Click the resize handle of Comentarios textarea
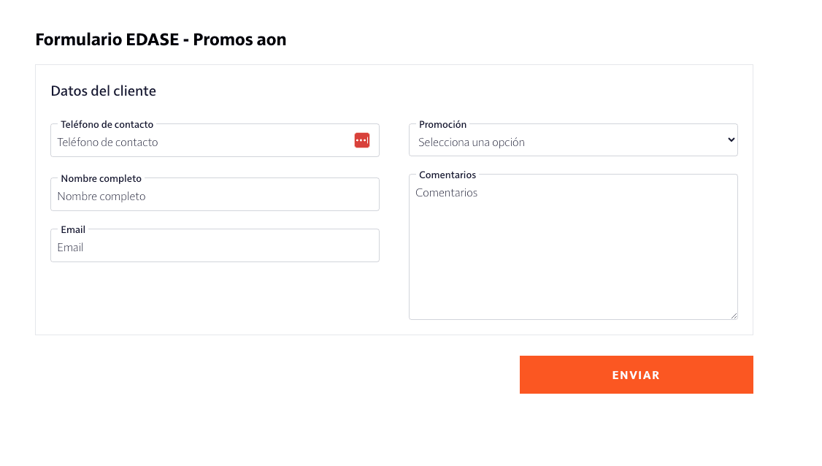 pyautogui.click(x=734, y=315)
